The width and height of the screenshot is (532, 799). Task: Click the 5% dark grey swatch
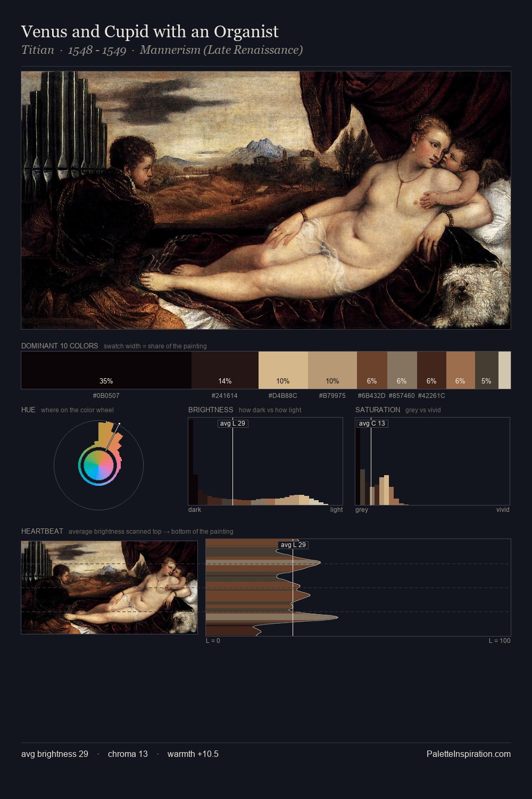click(x=486, y=370)
